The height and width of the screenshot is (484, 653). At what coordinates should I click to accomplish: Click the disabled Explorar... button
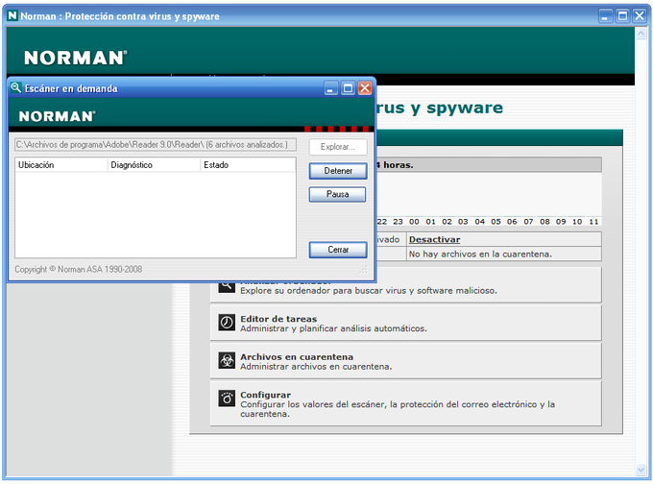(338, 147)
